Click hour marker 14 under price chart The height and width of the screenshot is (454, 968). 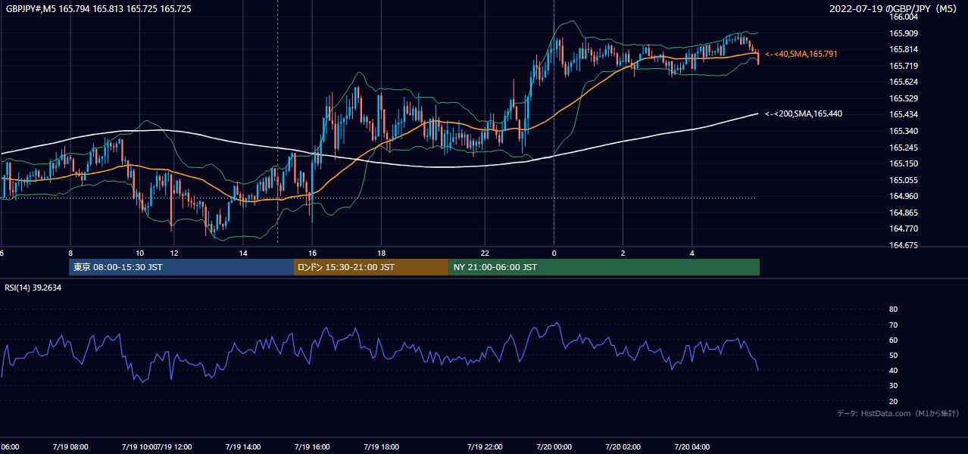tap(243, 253)
